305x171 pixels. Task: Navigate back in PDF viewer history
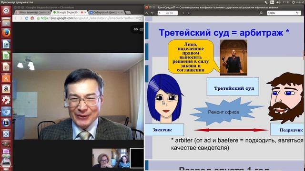click(x=183, y=13)
